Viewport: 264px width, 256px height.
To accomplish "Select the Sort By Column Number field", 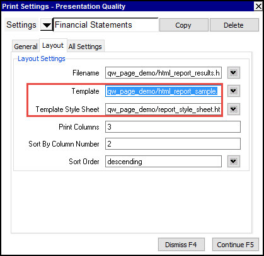I will point(173,144).
